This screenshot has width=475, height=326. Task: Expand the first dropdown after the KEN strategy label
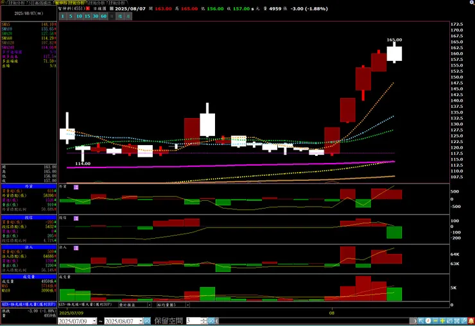(x=149, y=305)
